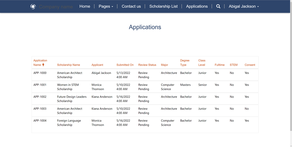Click the search magnifier icon in navbar
Image resolution: width=292 pixels, height=147 pixels.
[218, 6]
